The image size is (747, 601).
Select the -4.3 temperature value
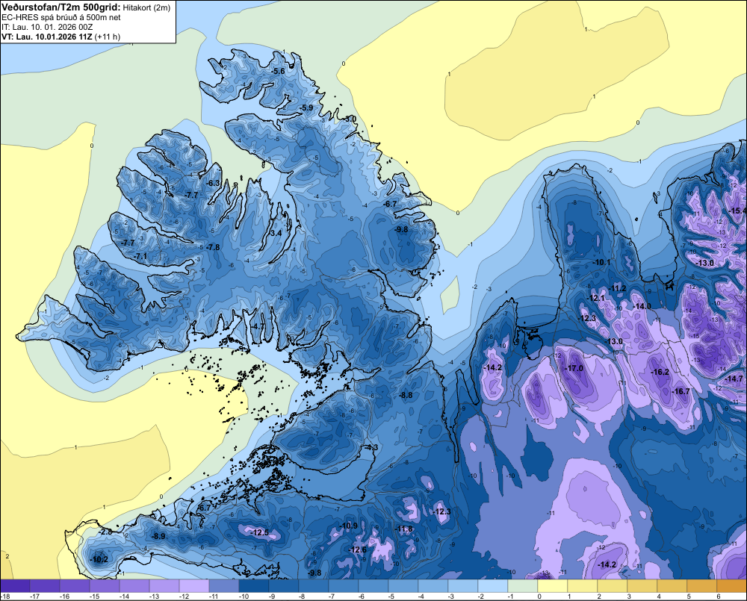[x=371, y=447]
